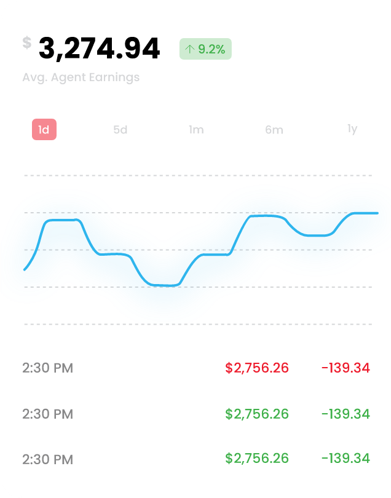Viewport: 391px width, 498px height.
Task: Click the Avg. Agent Earnings label
Action: point(81,77)
